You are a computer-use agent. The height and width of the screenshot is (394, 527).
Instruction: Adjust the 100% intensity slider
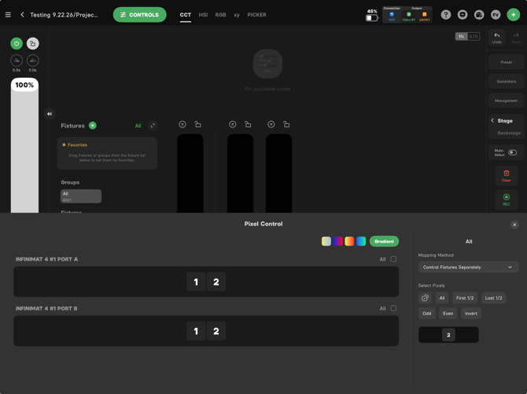click(24, 145)
